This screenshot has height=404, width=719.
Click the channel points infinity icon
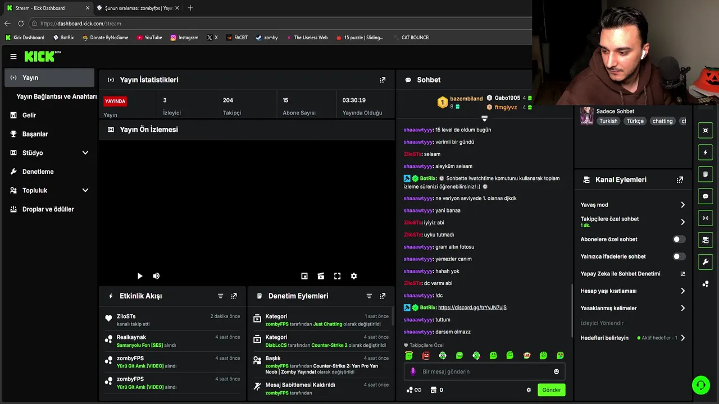click(x=414, y=390)
